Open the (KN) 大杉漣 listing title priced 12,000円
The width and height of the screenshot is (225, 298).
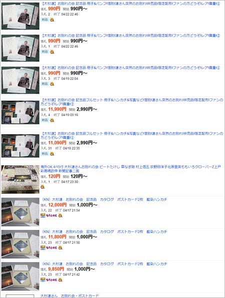(x=104, y=199)
